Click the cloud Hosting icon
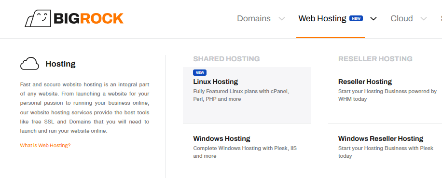Viewport: 442px width, 178px height. point(29,64)
